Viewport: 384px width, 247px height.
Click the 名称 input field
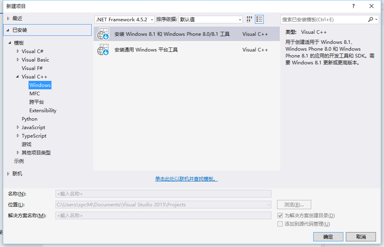[163, 194]
